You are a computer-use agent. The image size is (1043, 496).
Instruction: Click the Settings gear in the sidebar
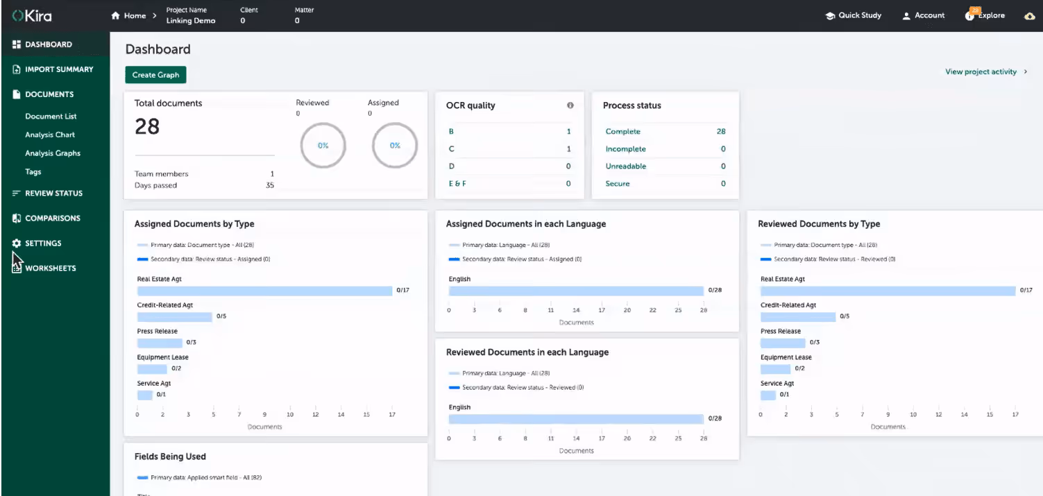coord(17,243)
